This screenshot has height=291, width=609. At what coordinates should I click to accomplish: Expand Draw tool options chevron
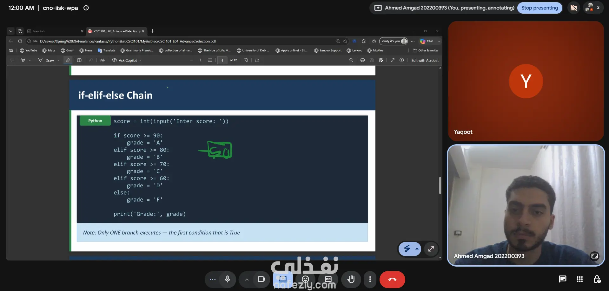[x=59, y=60]
